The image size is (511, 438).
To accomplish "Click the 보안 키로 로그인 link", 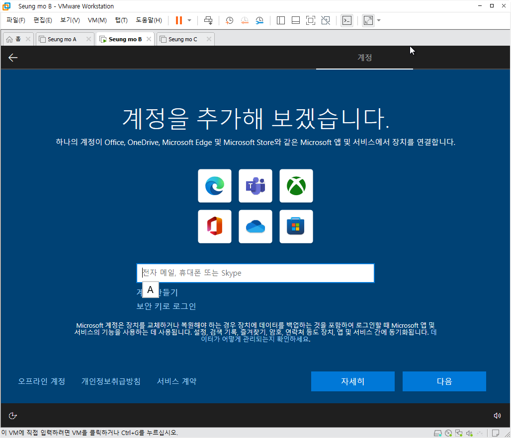I will click(166, 306).
